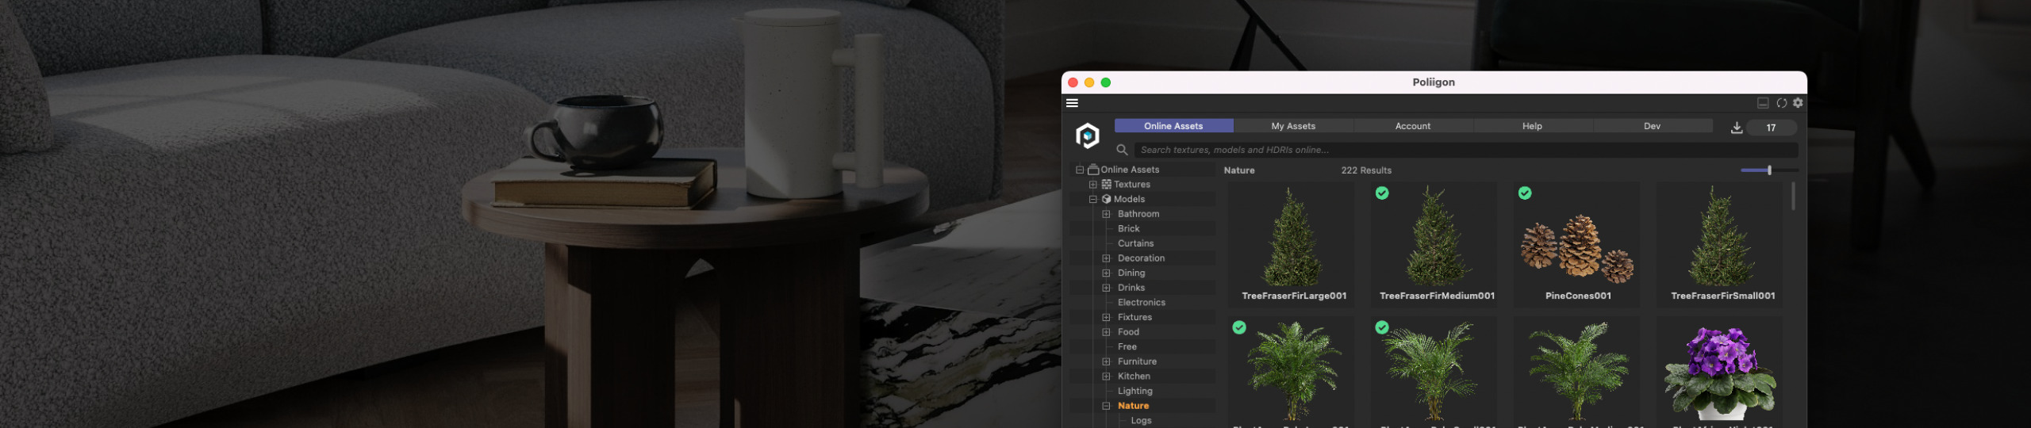Image resolution: width=2031 pixels, height=428 pixels.
Task: Click the asset search field
Action: (x=1464, y=150)
